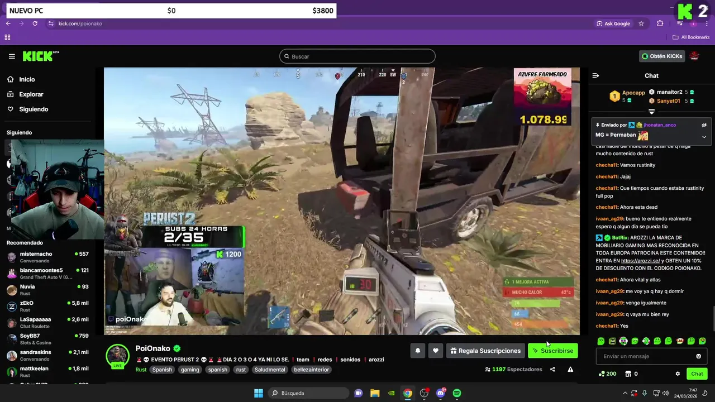The width and height of the screenshot is (715, 402).
Task: Open Windows Start menu
Action: (x=259, y=393)
